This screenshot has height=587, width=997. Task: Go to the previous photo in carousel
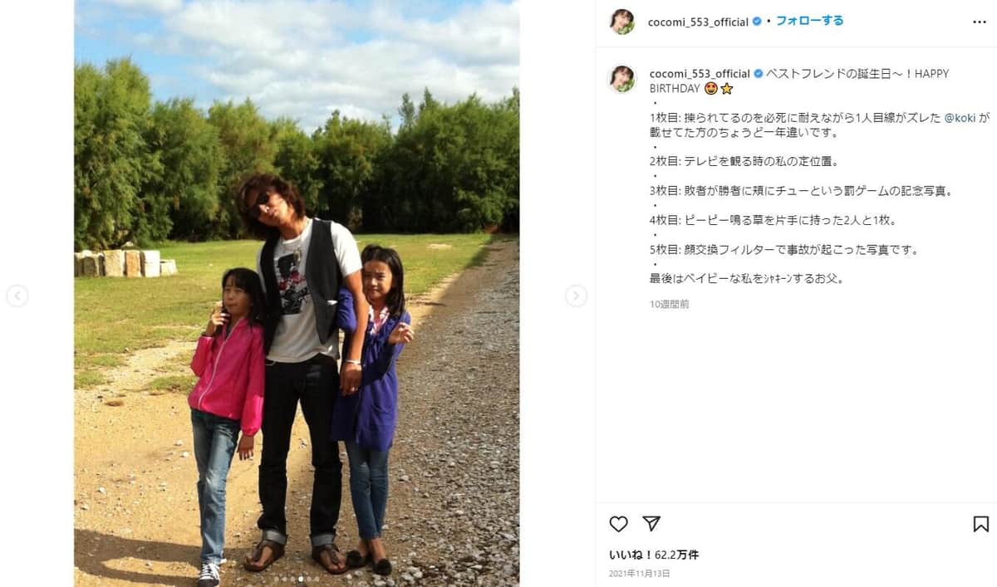point(17,296)
